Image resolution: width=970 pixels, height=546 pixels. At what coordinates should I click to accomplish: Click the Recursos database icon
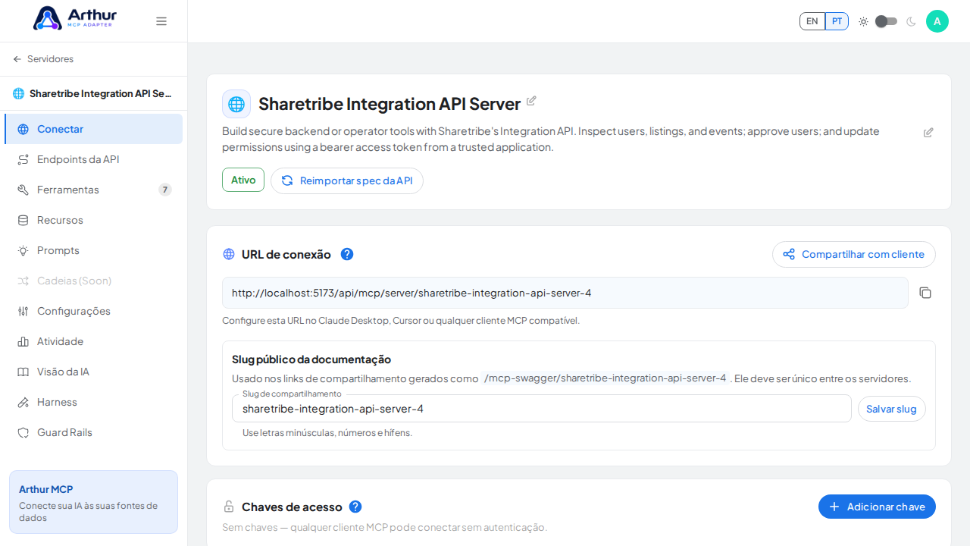[23, 220]
